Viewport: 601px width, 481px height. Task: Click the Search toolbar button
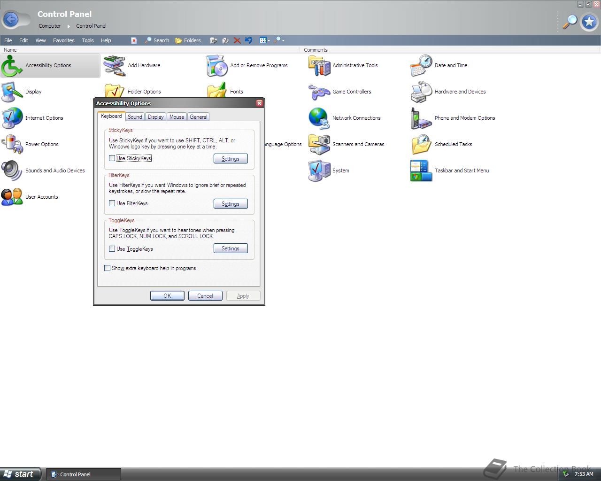[x=157, y=40]
